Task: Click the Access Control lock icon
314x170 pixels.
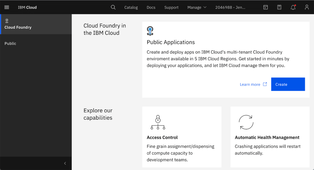Action: [x=158, y=122]
